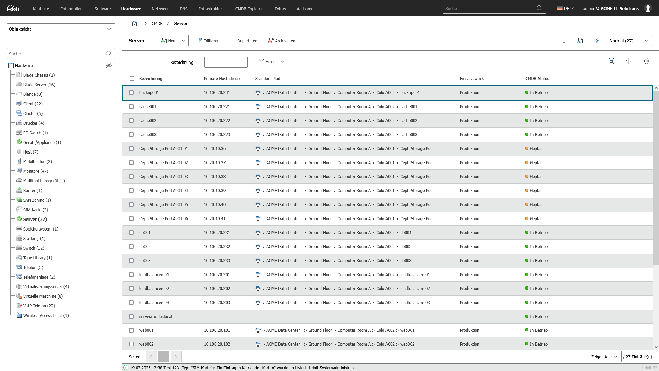Open the CMDB-Explorer menu

(249, 9)
